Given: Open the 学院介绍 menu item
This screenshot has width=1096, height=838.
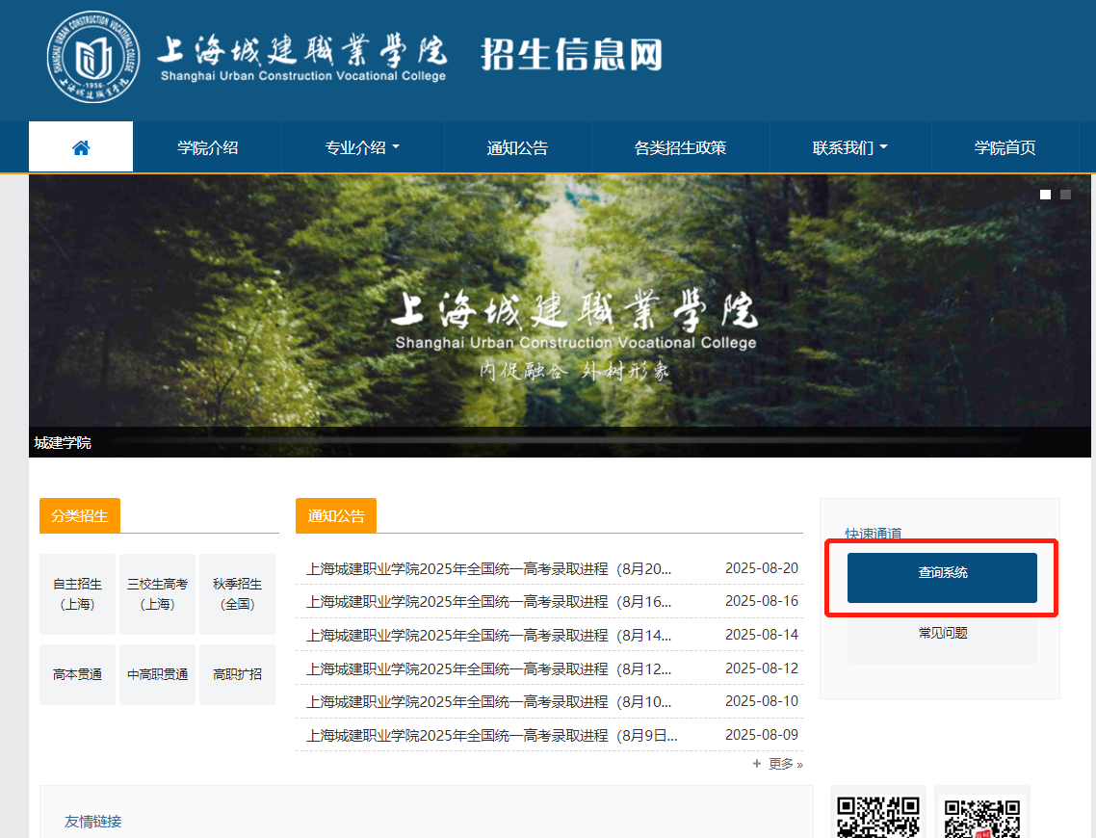Looking at the screenshot, I should click(x=207, y=147).
